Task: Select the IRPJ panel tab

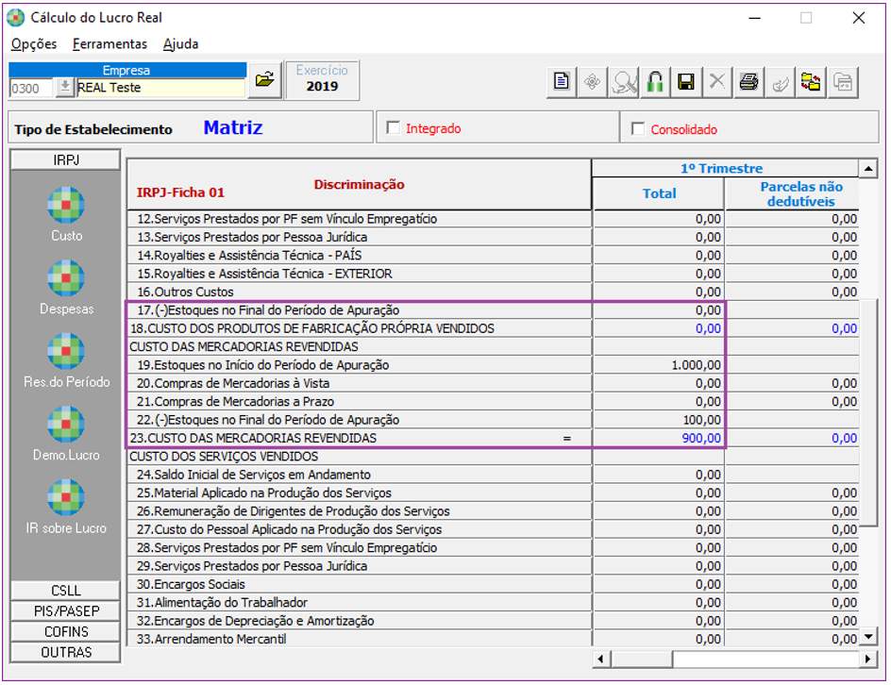Action: (x=66, y=160)
